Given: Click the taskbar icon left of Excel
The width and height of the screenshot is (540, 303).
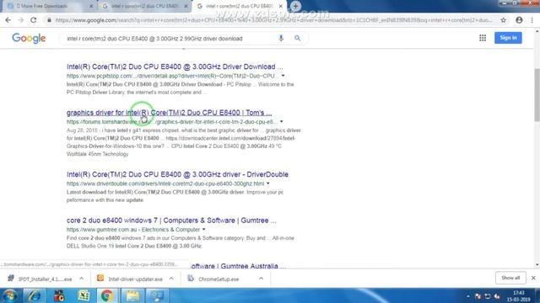Looking at the screenshot, I should tap(59, 295).
